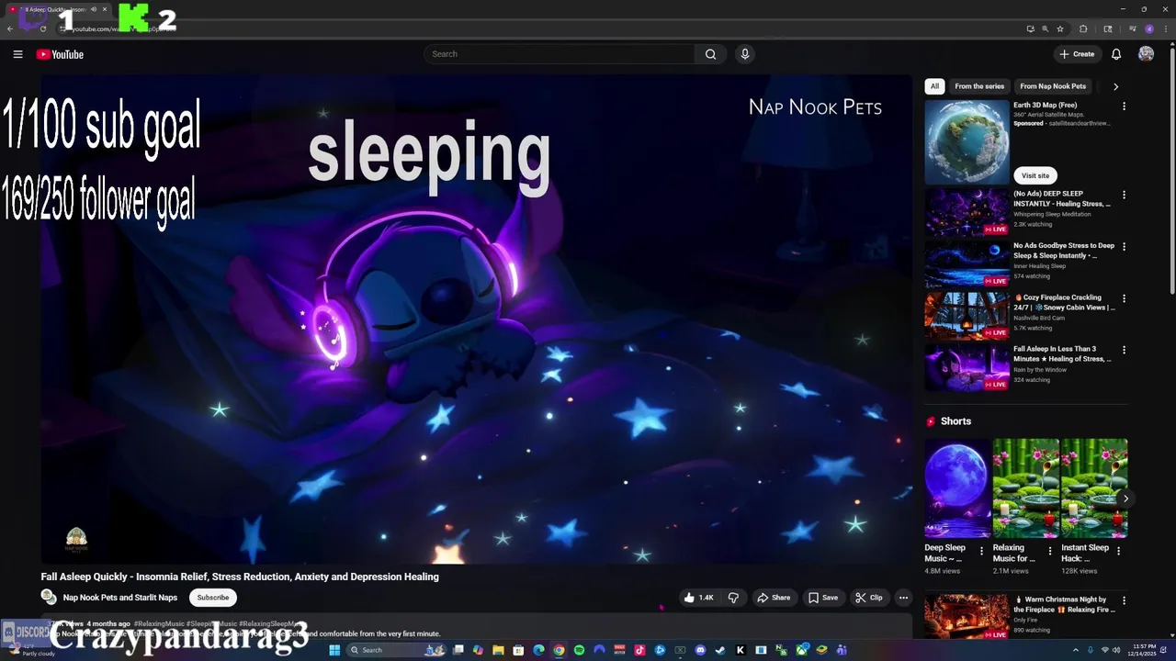Click the sleeping Stitch video player

pyautogui.click(x=476, y=319)
